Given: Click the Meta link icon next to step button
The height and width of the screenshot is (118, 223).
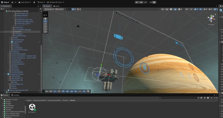Looking at the screenshot, I should (x=151, y=2).
